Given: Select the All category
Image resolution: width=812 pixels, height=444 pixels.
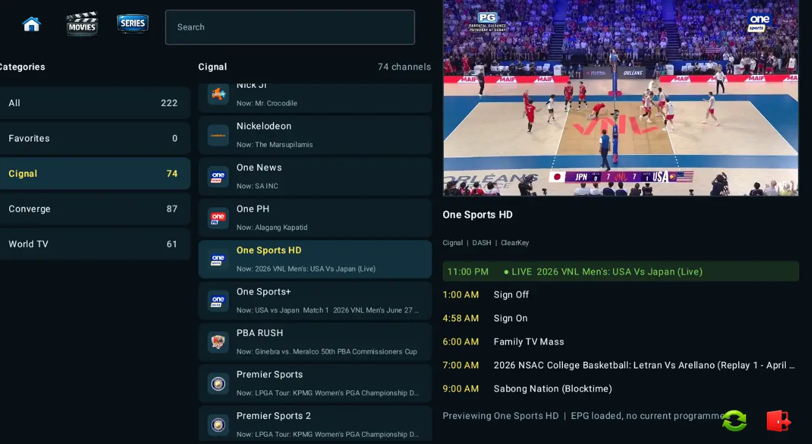Looking at the screenshot, I should tap(94, 103).
